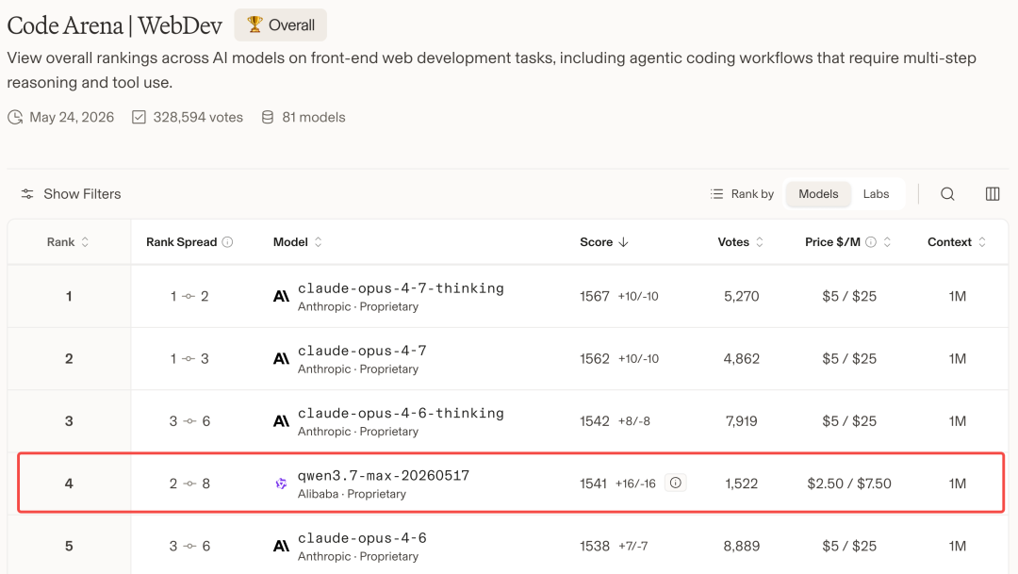Click the Show Filters sliders icon

pos(27,194)
